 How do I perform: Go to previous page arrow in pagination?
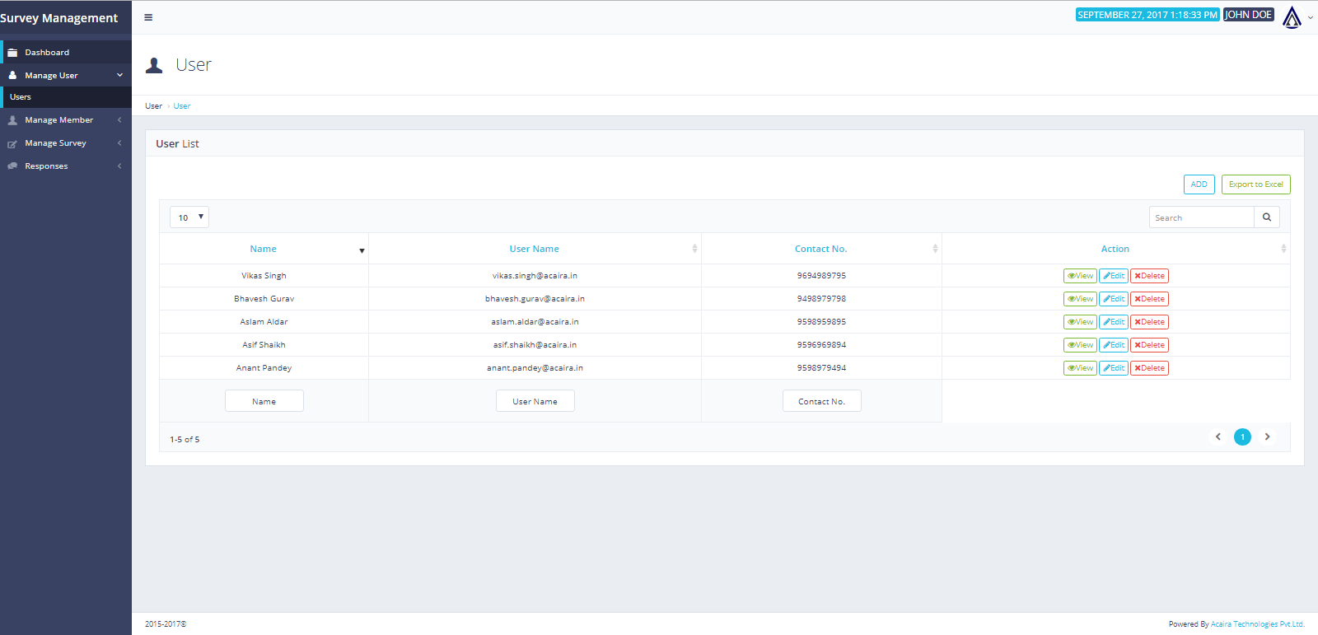1218,437
